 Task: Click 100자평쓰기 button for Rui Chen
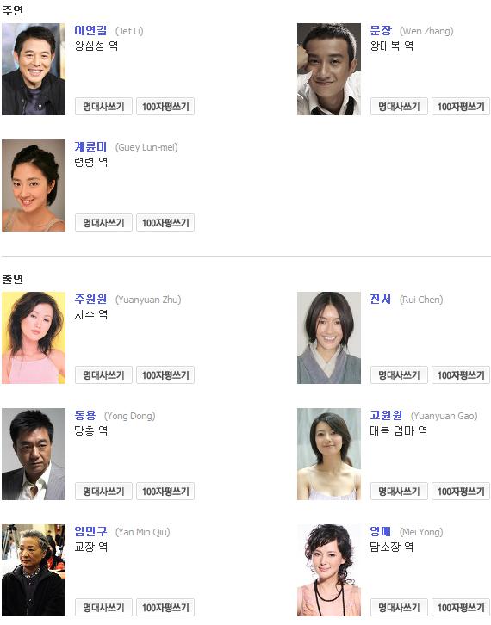tap(461, 375)
